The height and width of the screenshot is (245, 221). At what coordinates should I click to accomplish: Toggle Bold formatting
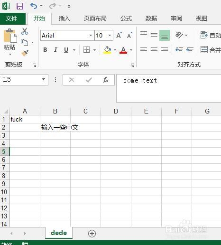click(x=45, y=50)
